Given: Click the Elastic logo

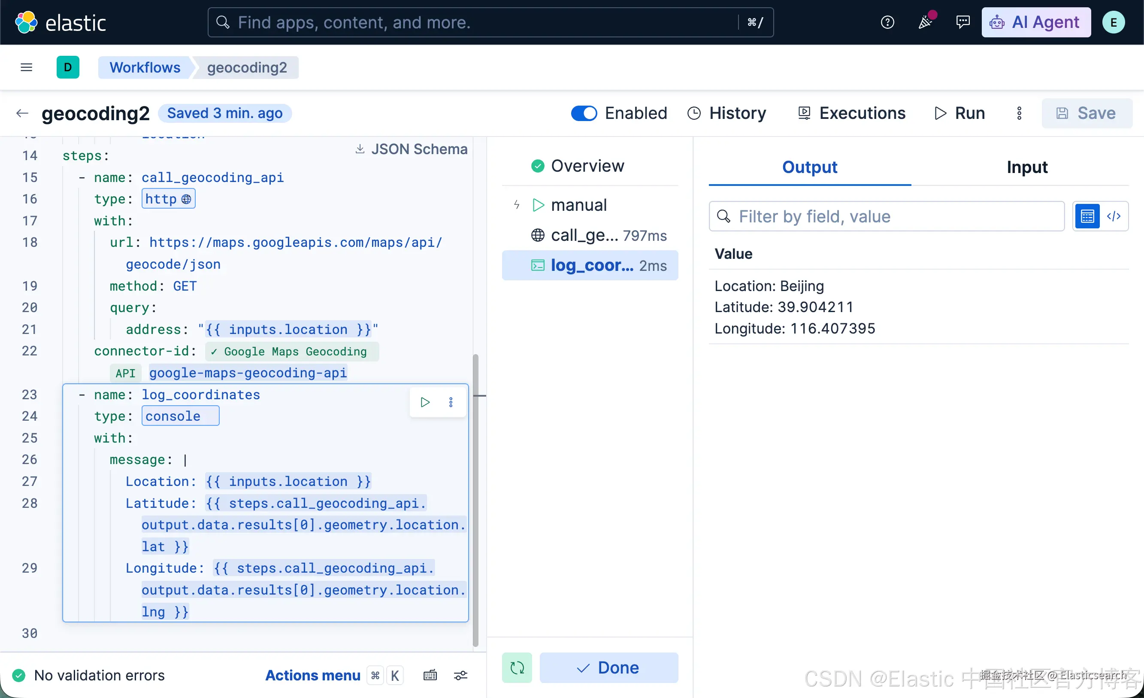Looking at the screenshot, I should point(61,22).
